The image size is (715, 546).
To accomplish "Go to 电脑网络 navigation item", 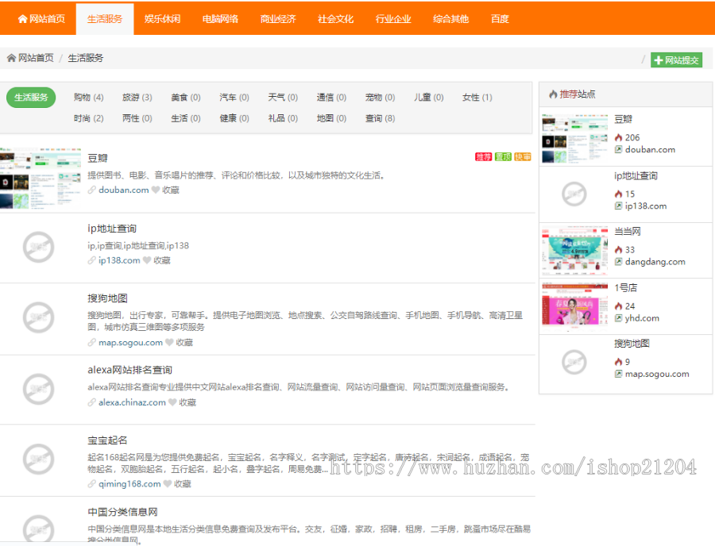I will click(x=220, y=19).
